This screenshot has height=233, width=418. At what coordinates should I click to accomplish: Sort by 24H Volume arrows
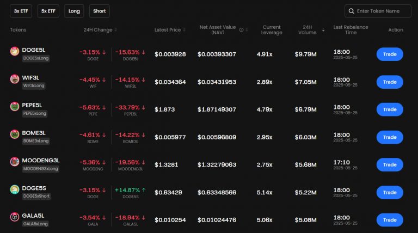click(323, 30)
